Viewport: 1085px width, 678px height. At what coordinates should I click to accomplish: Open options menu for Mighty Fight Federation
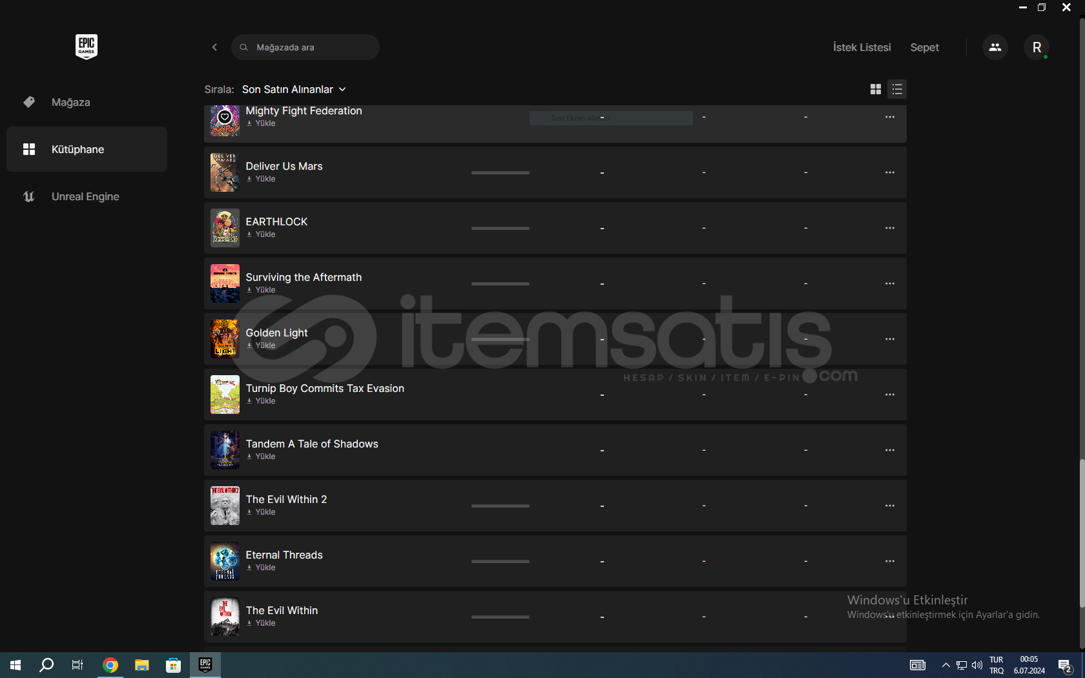click(889, 117)
